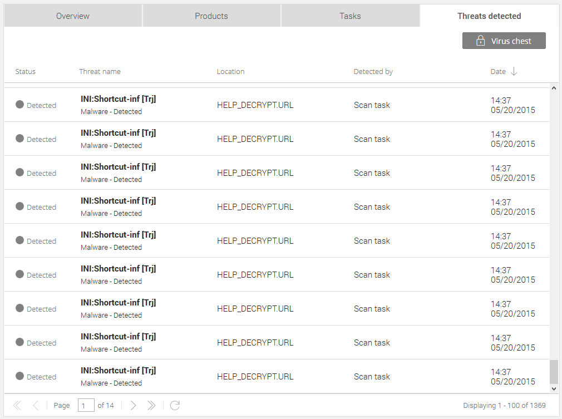
Task: Click the page number input field
Action: 86,406
